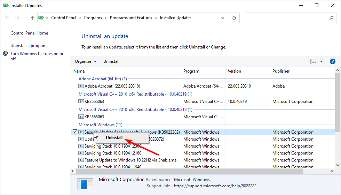Click version 10.0.40219 cell
341x195 pixels.
(237, 102)
